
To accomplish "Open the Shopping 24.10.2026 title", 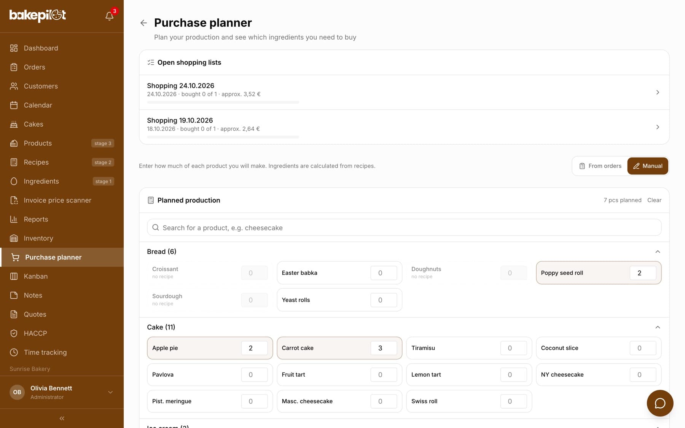I will point(180,86).
